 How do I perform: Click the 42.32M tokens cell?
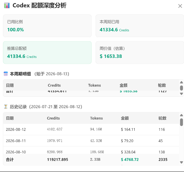(96, 141)
